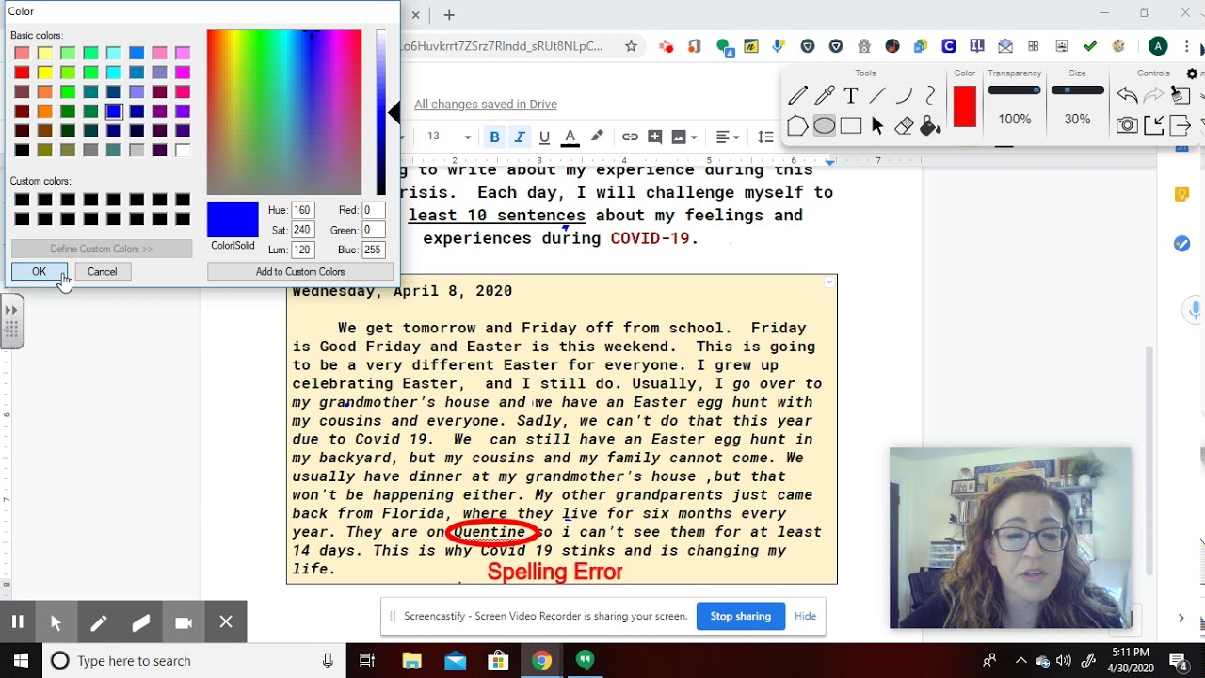Adjust the Size slider
1205x678 pixels.
point(1077,90)
